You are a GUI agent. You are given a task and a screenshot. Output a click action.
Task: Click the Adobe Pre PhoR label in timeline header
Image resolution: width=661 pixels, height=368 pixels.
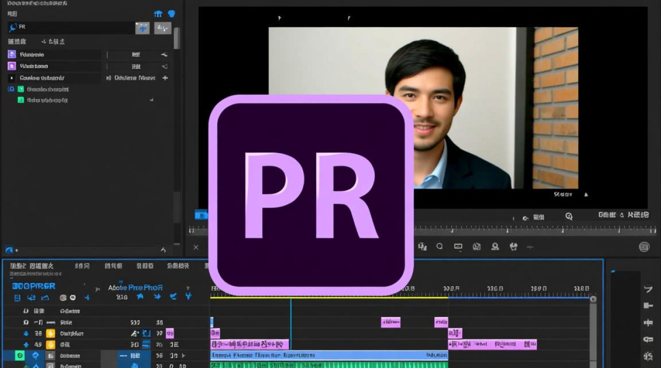(x=135, y=288)
